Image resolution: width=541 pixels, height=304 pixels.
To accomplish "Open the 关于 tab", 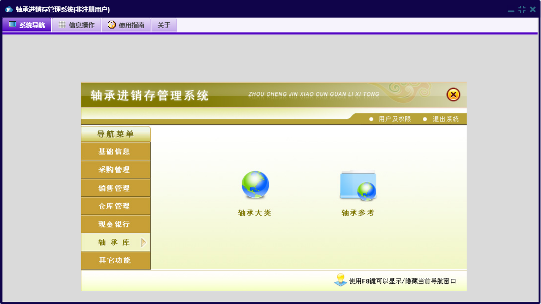I will pos(164,25).
